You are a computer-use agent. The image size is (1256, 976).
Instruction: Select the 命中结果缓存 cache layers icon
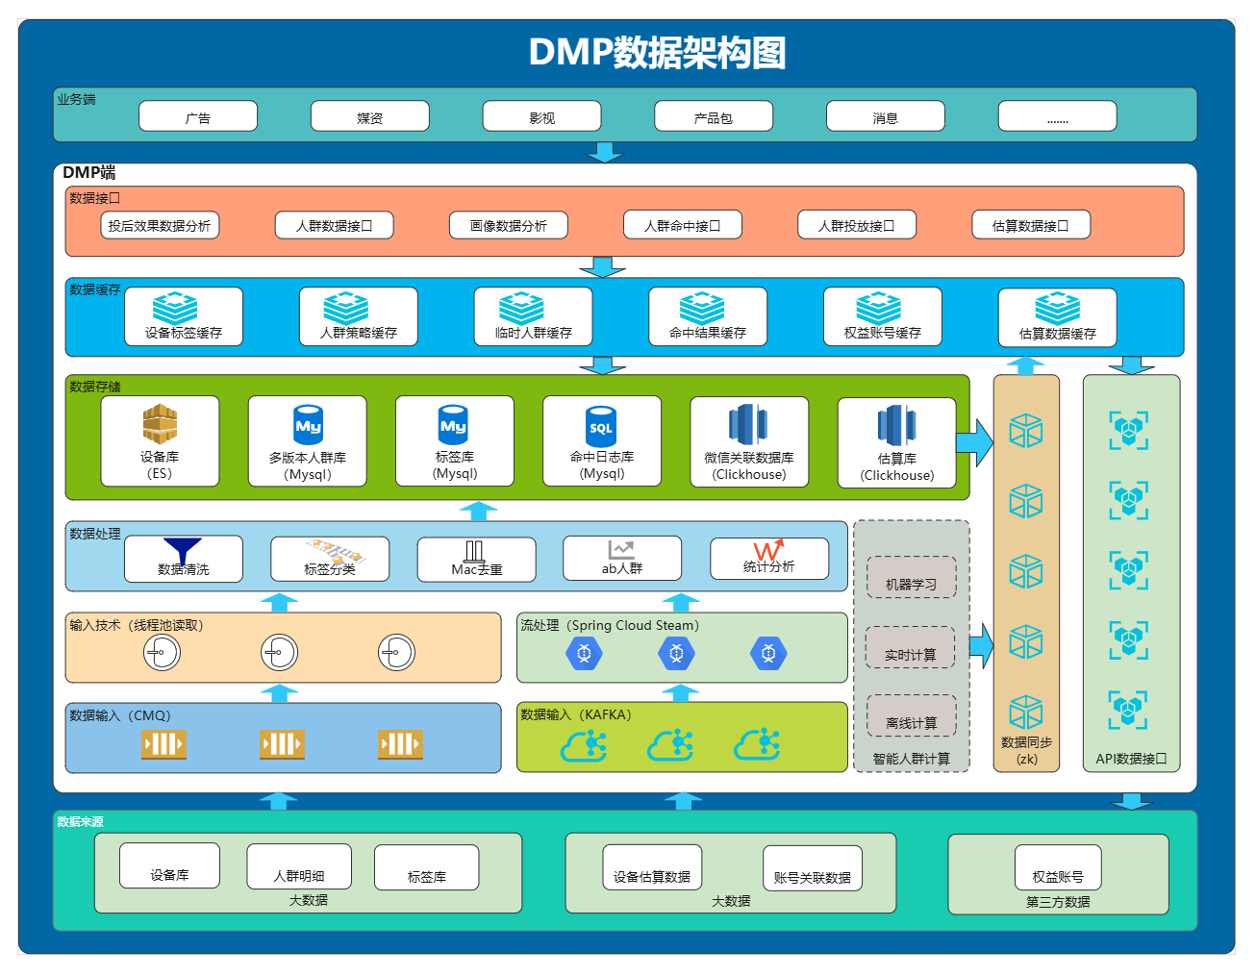[x=702, y=308]
